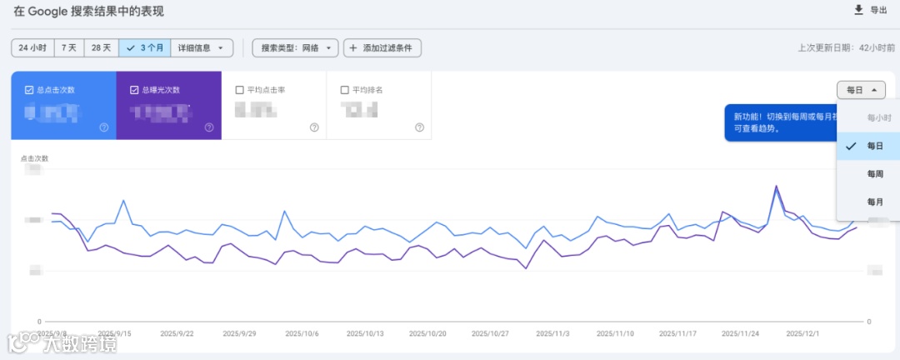
Task: Click the export download icon
Action: [x=858, y=10]
